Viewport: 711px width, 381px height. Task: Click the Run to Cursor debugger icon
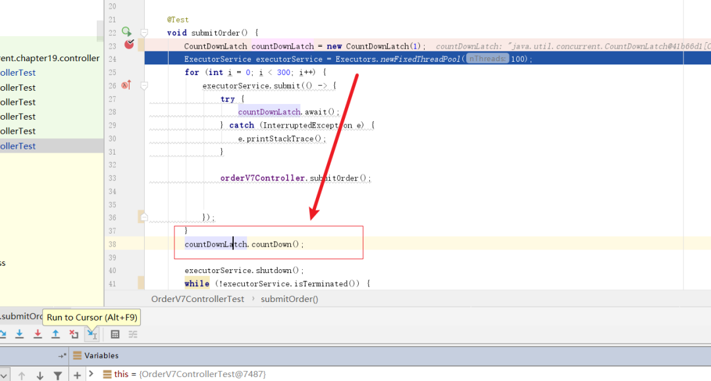[x=92, y=334]
